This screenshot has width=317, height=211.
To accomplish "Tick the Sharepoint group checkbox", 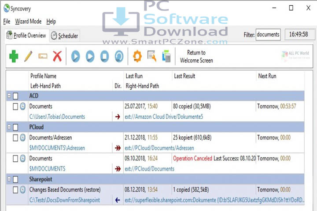I will pos(15,179).
